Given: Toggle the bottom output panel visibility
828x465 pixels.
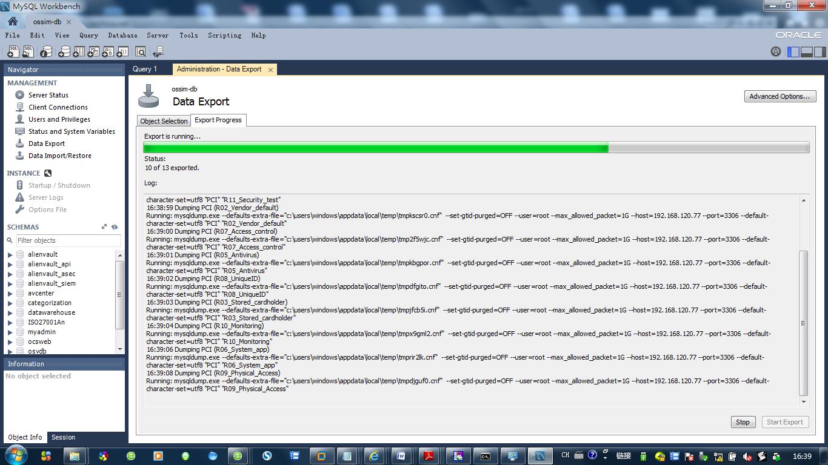Looking at the screenshot, I should [807, 52].
